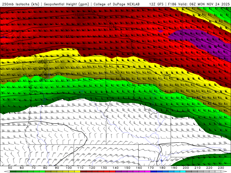The height and width of the screenshot is (173, 231).
Task: Click the 70 value on the color scale
Action: coord(33,168)
